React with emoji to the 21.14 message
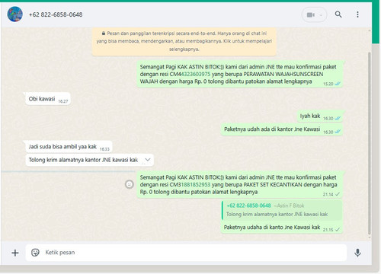Screen dimensions: 381x274 tap(130, 184)
